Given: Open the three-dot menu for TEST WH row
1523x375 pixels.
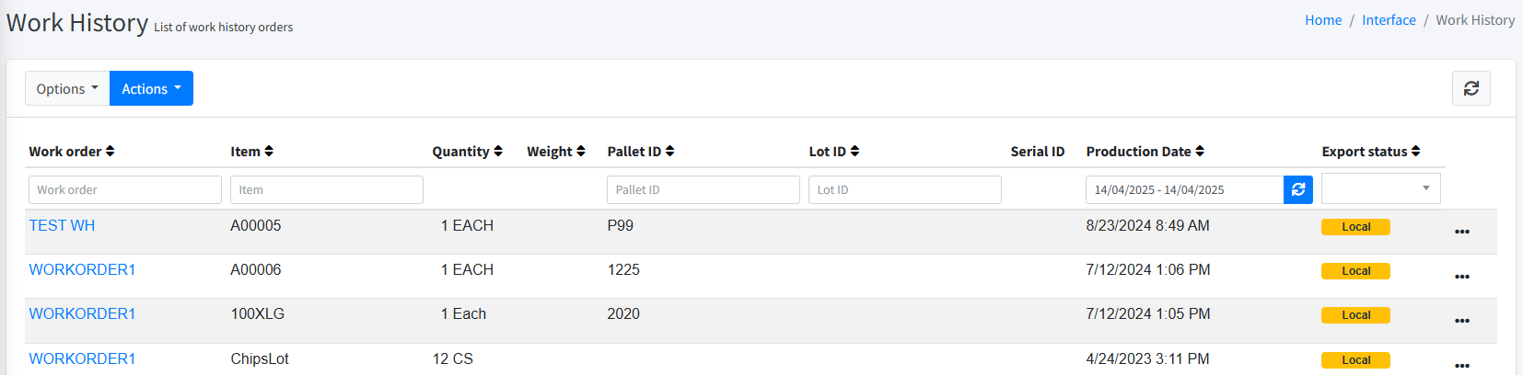Looking at the screenshot, I should [1461, 232].
